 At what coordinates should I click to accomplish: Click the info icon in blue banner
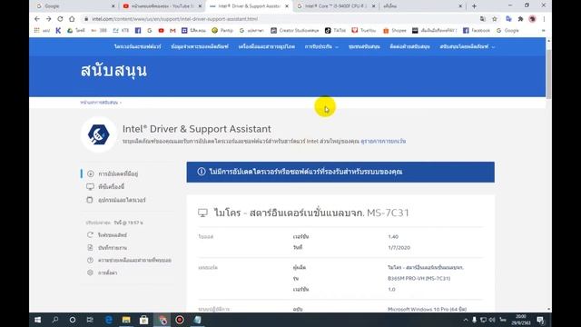pos(202,172)
